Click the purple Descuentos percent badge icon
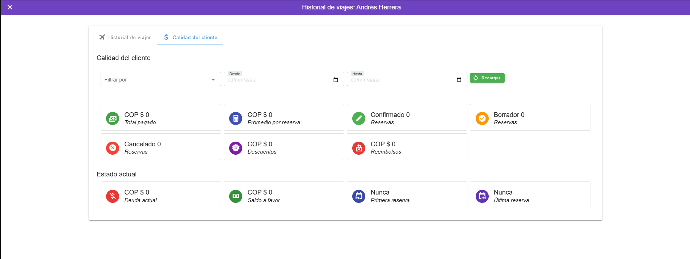The height and width of the screenshot is (259, 690). tap(236, 148)
